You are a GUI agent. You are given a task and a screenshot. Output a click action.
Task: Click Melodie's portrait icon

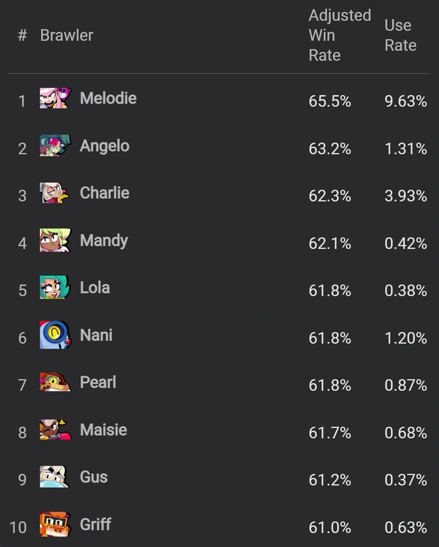55,98
